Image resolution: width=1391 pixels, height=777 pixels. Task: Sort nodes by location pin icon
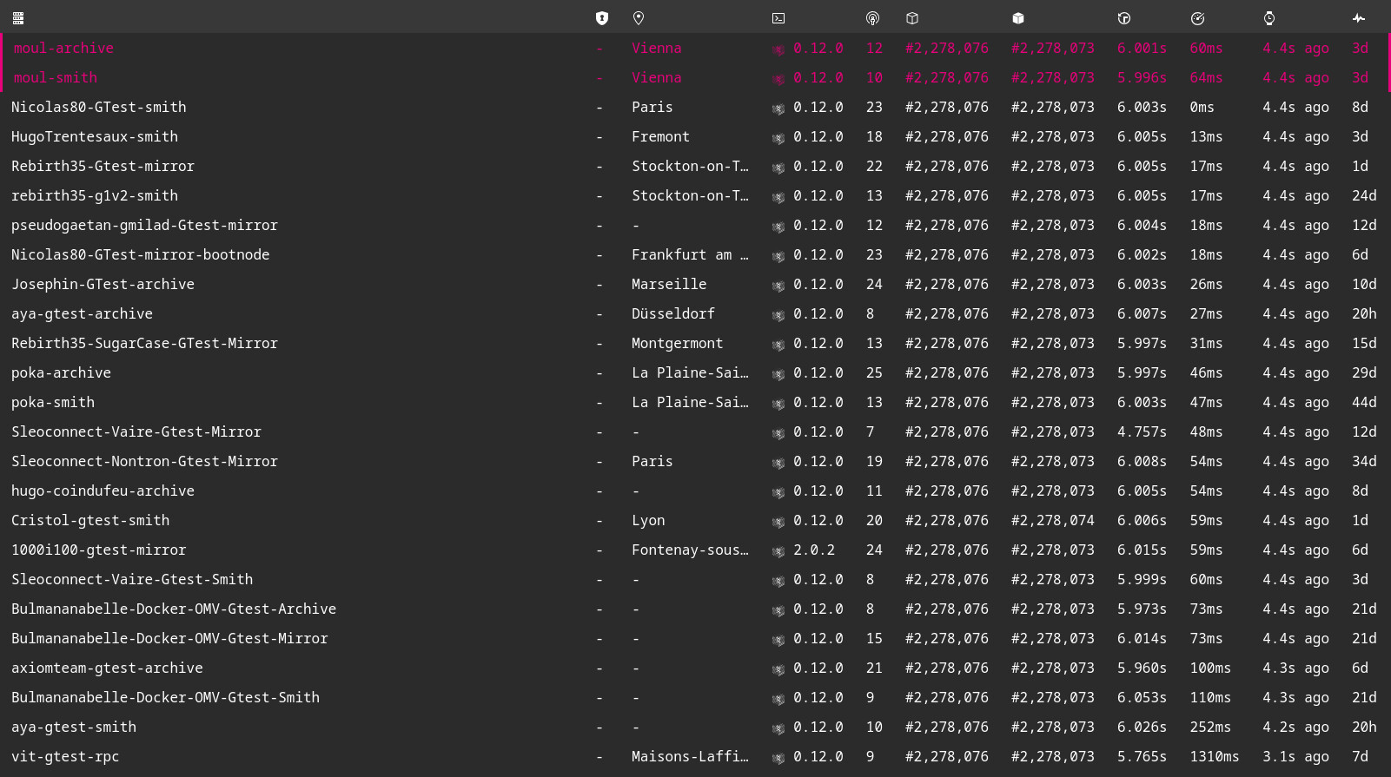(639, 18)
